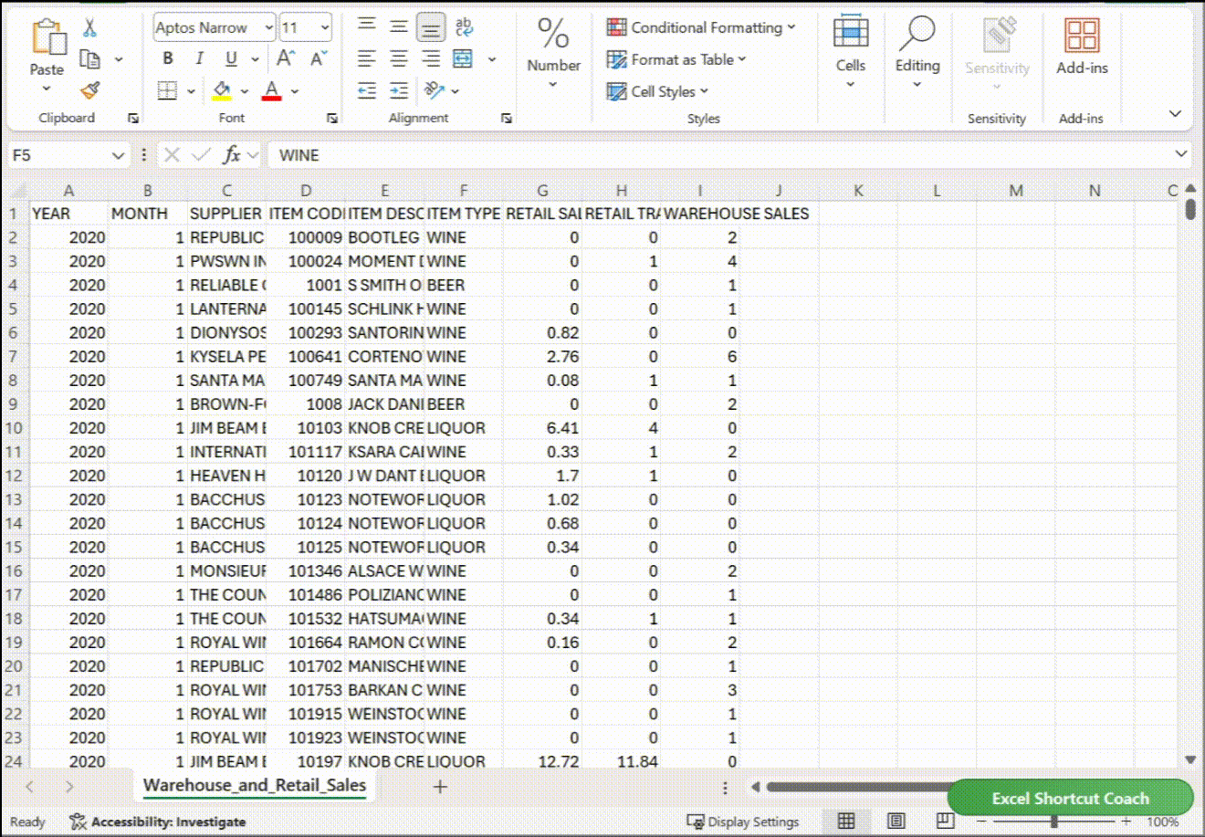Open the Fill Color palette arrow
The height and width of the screenshot is (837, 1205).
coord(245,91)
